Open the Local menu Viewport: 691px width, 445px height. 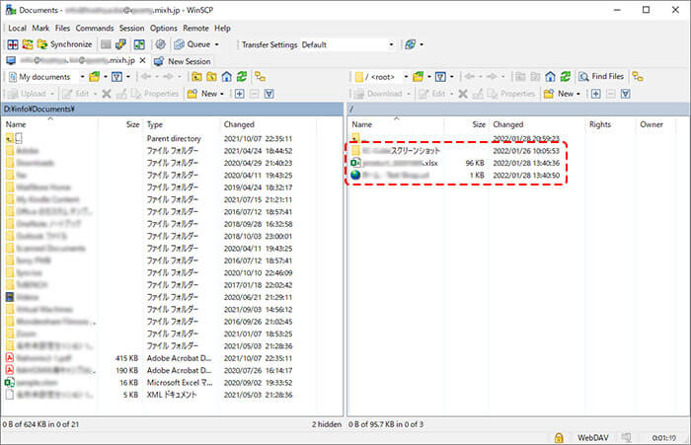click(x=17, y=29)
